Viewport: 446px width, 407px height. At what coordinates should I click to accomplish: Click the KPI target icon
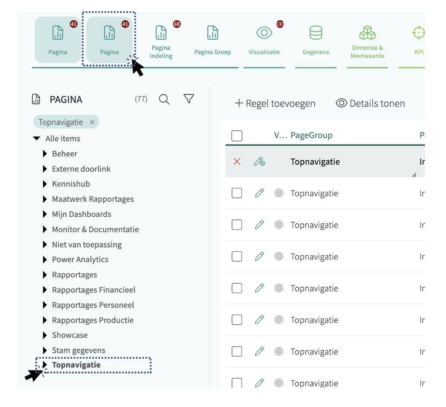point(418,33)
